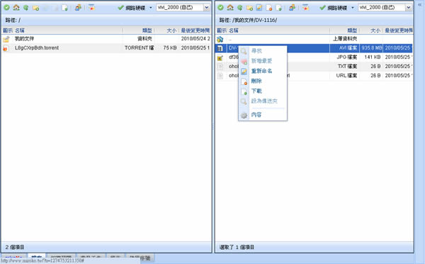Click the torrent file icon in left pane
This screenshot has width=425, height=264.
tap(5, 48)
